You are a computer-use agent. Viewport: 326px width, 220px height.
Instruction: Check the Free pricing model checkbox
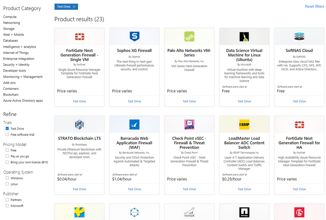pos(7,150)
